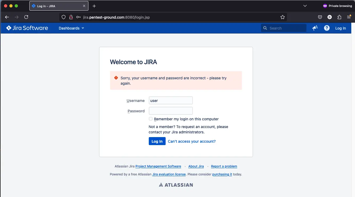Click the insecure connection lock icon
Viewport: 355px width, 197px height.
[x=71, y=17]
